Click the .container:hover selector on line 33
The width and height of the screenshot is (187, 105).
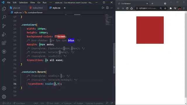[x=34, y=72]
